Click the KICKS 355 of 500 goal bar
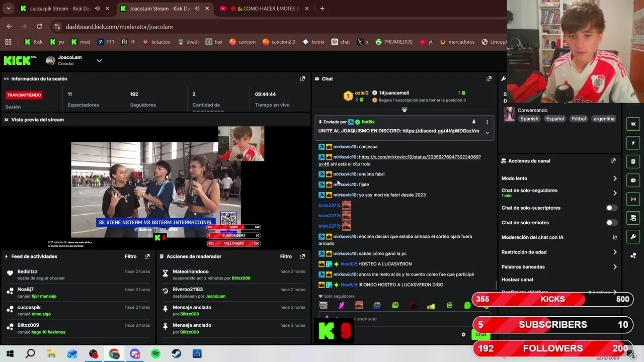This screenshot has width=644, height=362. (553, 300)
